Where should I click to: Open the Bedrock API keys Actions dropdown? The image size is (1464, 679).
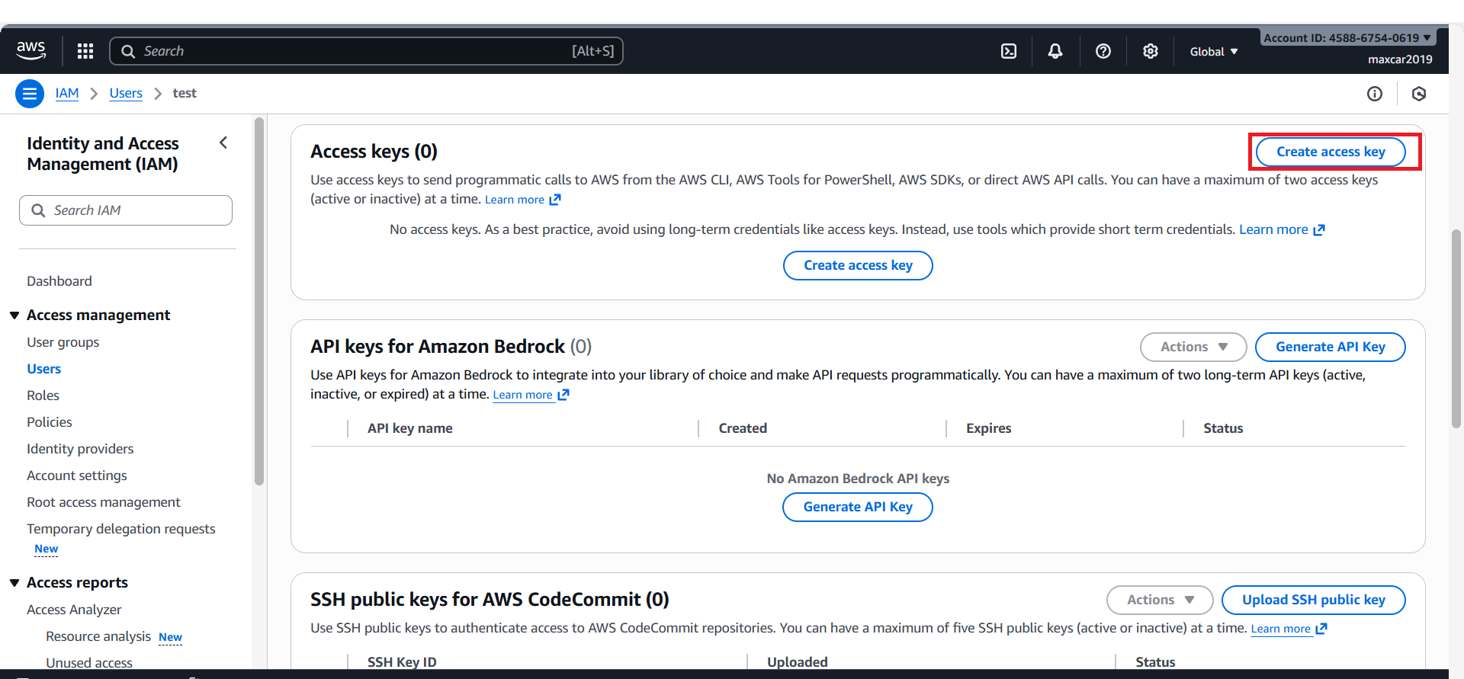pos(1193,347)
